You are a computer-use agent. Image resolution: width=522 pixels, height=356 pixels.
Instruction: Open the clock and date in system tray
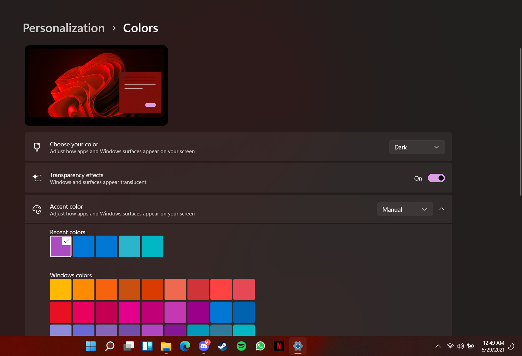pyautogui.click(x=493, y=346)
